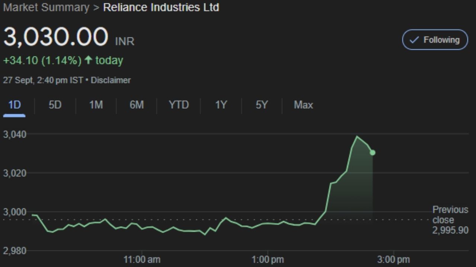Image resolution: width=476 pixels, height=267 pixels.
Task: Click the 2,980 axis label
Action: [15, 251]
